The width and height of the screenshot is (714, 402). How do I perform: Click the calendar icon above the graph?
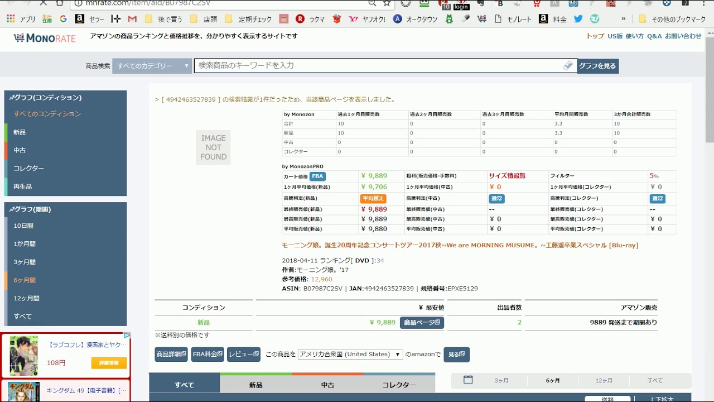(468, 380)
